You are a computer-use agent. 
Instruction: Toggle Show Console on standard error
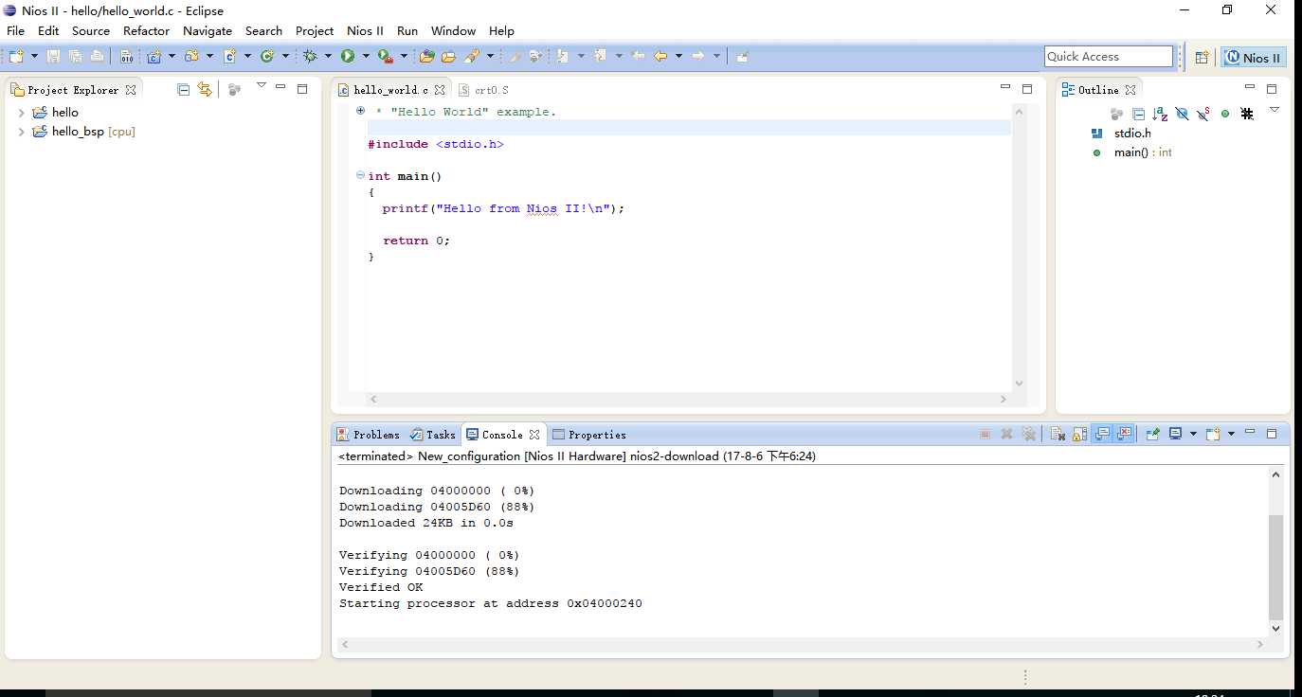(1124, 434)
